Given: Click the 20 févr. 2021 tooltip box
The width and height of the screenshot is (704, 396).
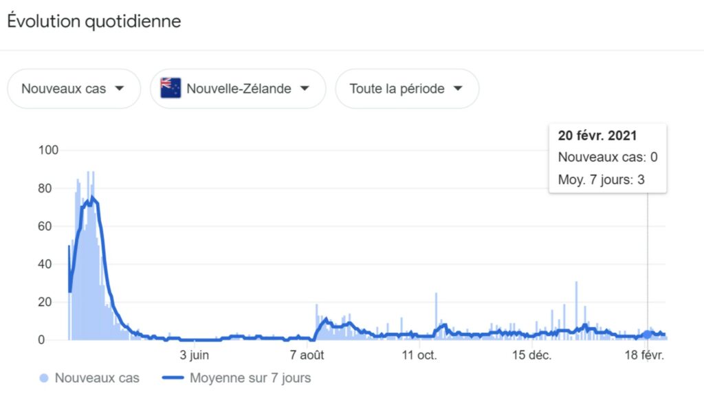Looking at the screenshot, I should click(x=608, y=158).
